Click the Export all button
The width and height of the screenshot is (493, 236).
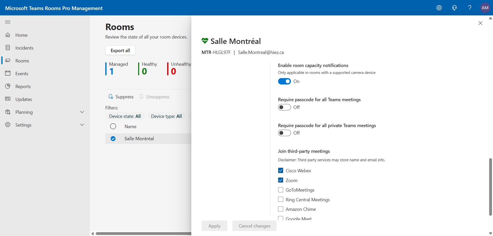coord(120,50)
